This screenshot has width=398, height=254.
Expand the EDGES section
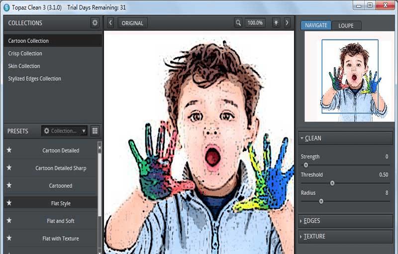coord(345,221)
